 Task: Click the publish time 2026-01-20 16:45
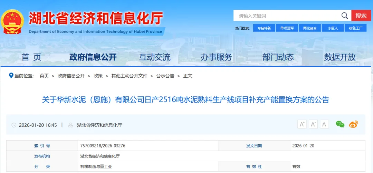coord(38,125)
